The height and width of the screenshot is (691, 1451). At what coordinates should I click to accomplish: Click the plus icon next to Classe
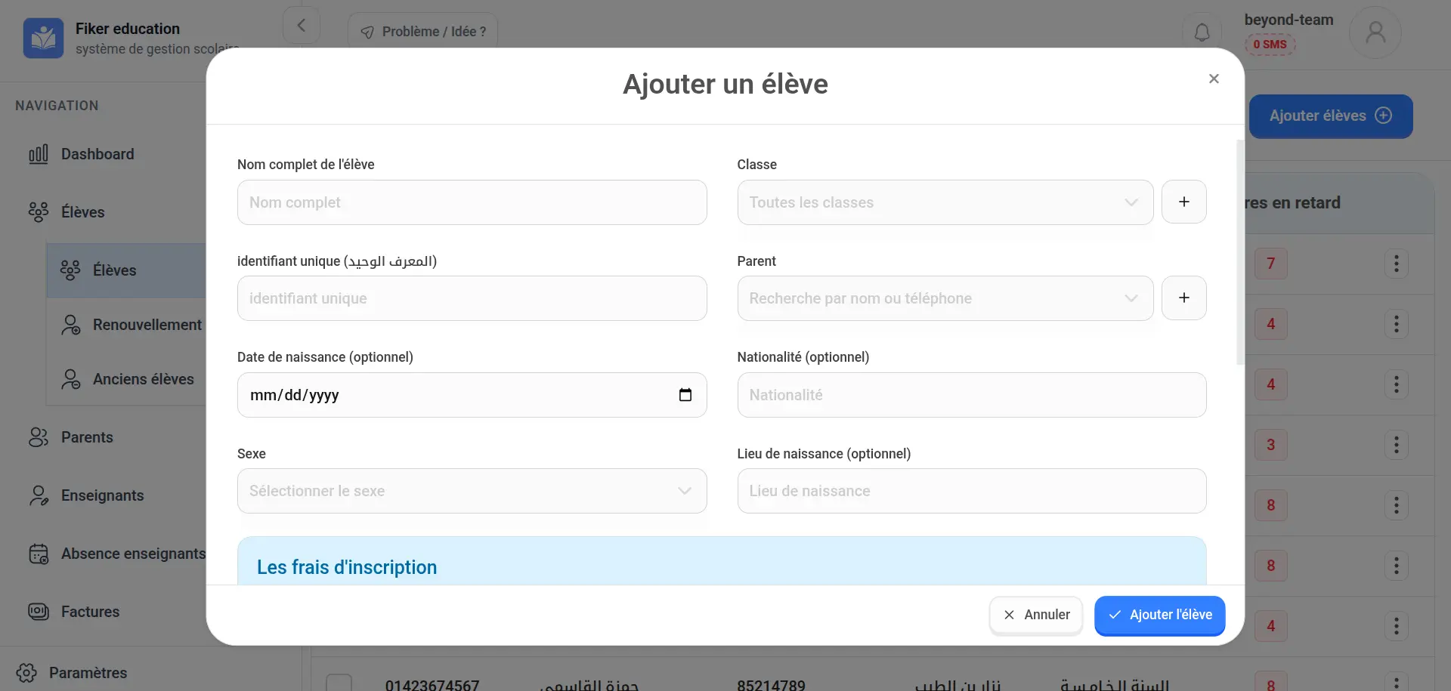click(x=1183, y=202)
